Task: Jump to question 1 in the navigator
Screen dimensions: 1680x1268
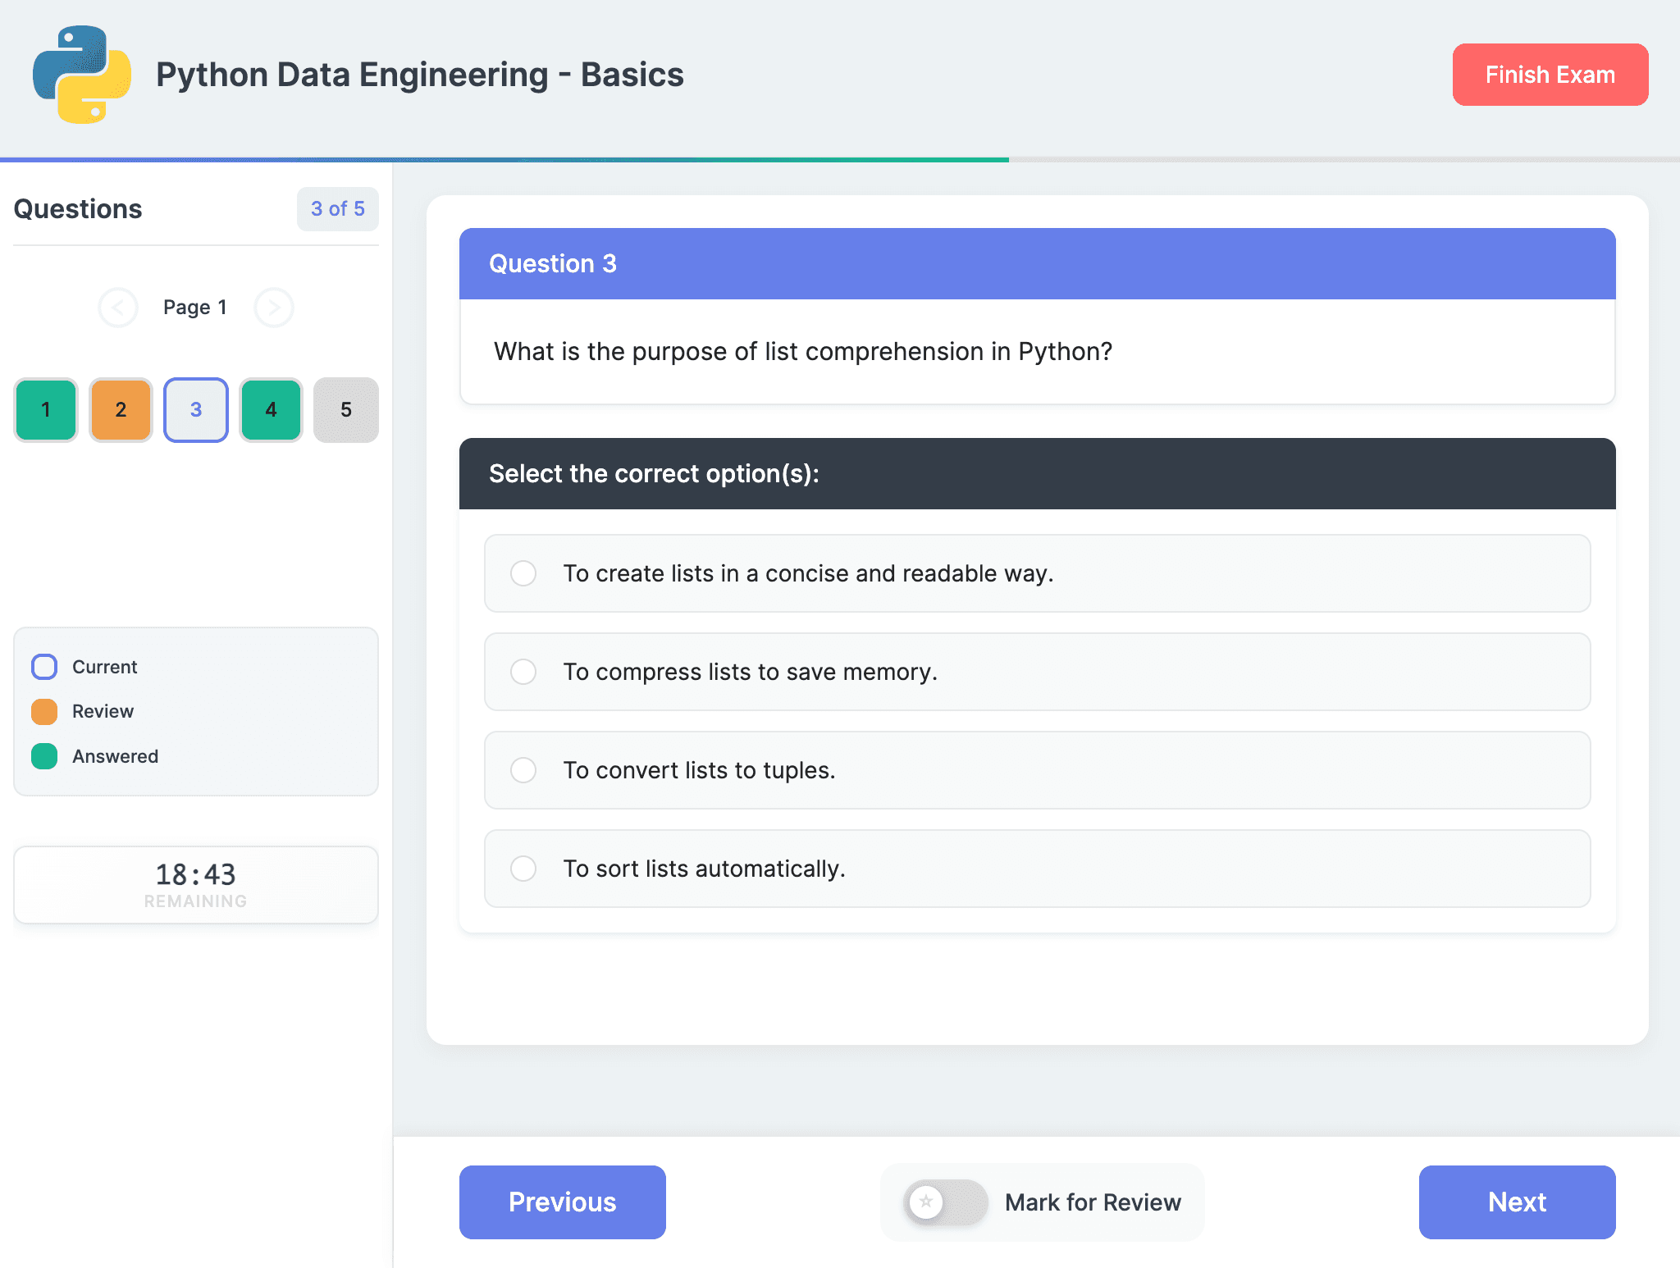Action: pos(45,410)
